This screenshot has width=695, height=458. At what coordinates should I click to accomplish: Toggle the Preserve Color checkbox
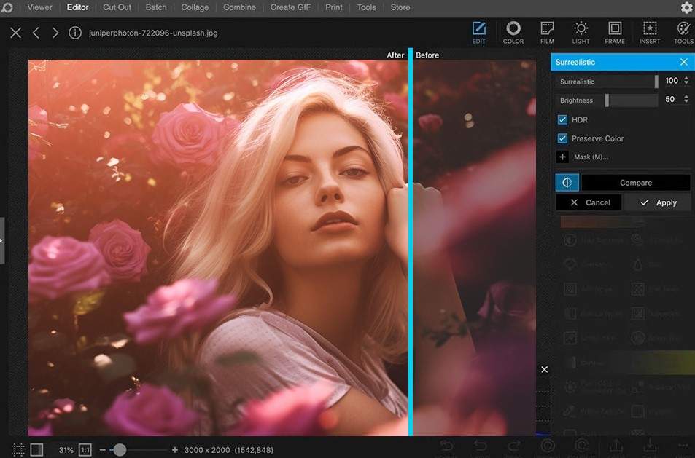click(562, 138)
